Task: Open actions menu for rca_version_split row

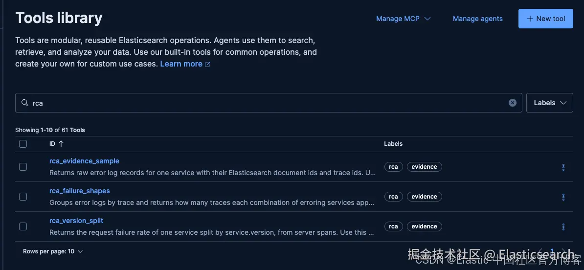Action: pyautogui.click(x=563, y=227)
